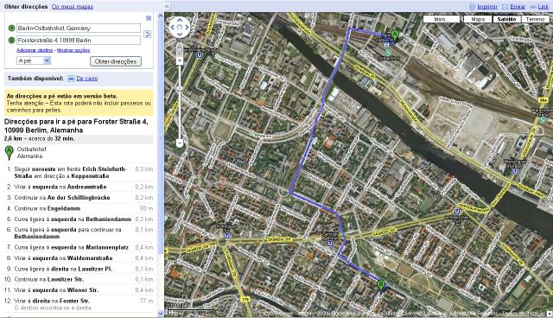Click the zoom level slider track
Screen dimensions: 553x318
[180, 102]
